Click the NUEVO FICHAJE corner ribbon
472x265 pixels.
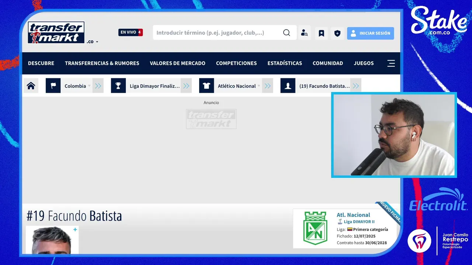388,212
